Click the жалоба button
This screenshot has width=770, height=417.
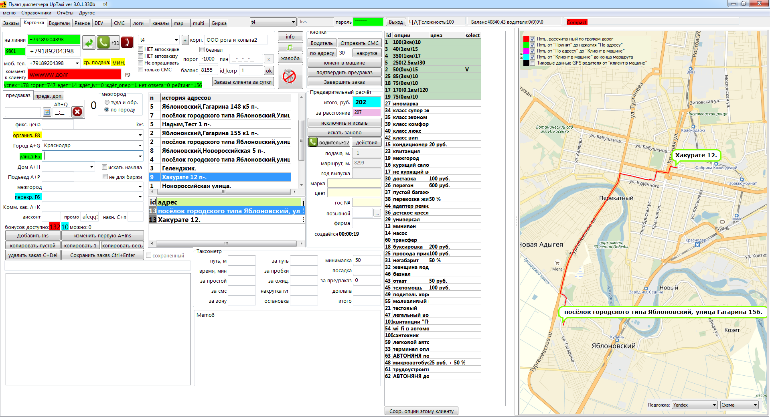290,59
